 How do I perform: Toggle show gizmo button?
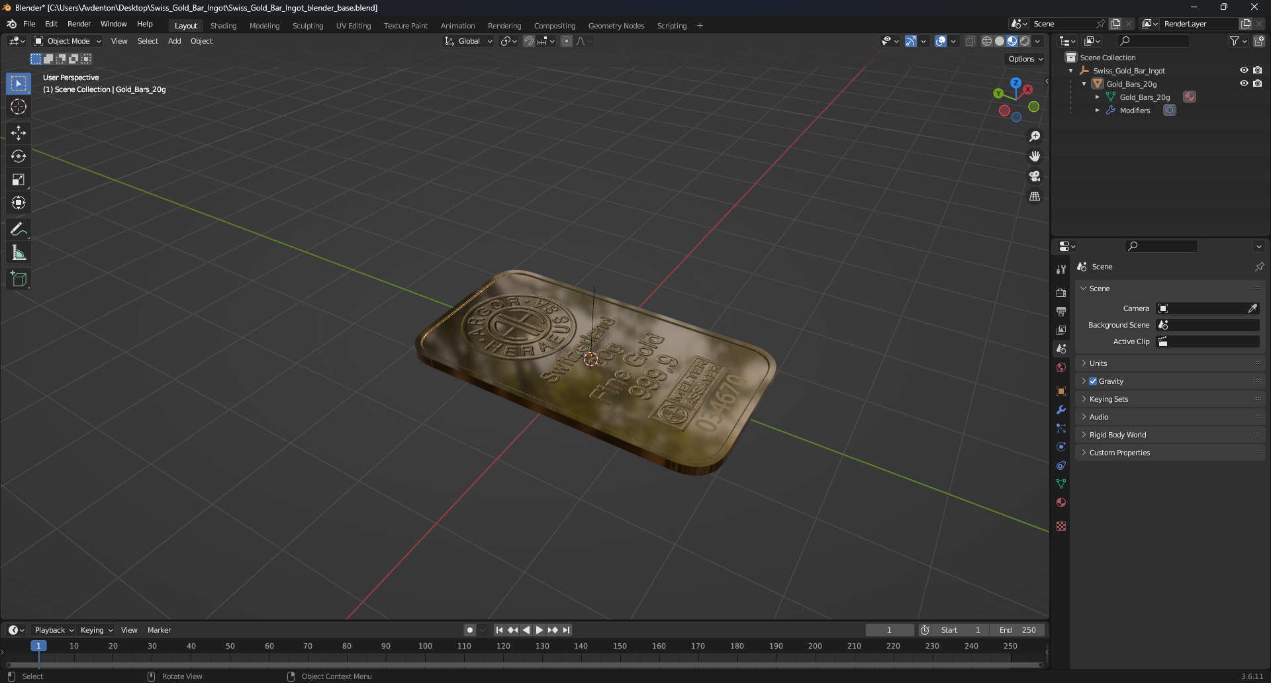[x=911, y=41]
